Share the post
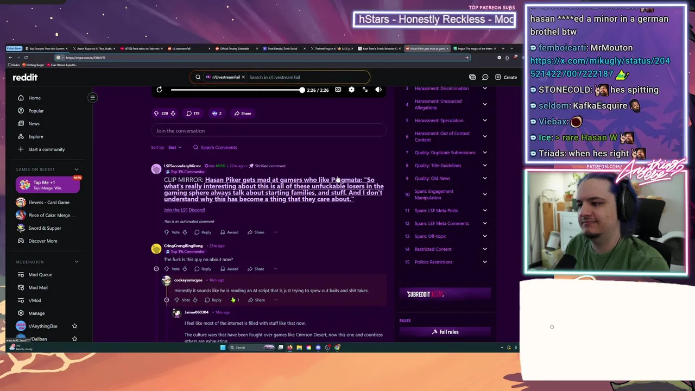This screenshot has width=695, height=391. [x=243, y=113]
